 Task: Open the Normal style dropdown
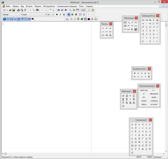point(21,15)
